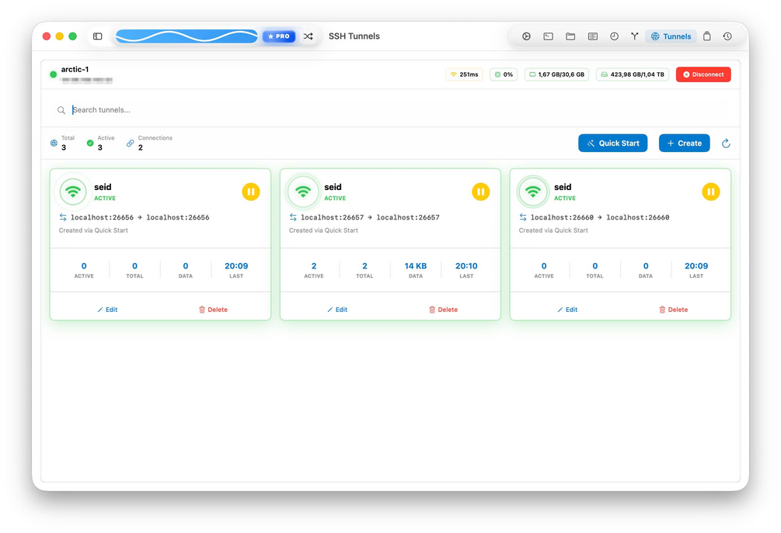Click the localhost:26656 forwarding text
This screenshot has width=781, height=533.
[140, 217]
